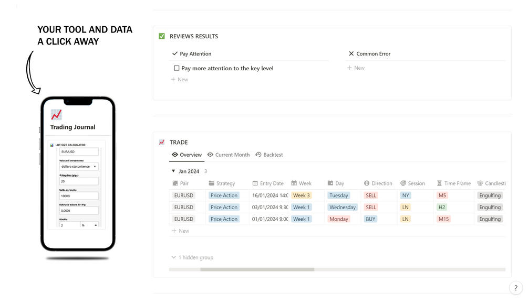This screenshot has width=528, height=303.
Task: Collapse the Jan 2024 group triangle
Action: [x=173, y=171]
